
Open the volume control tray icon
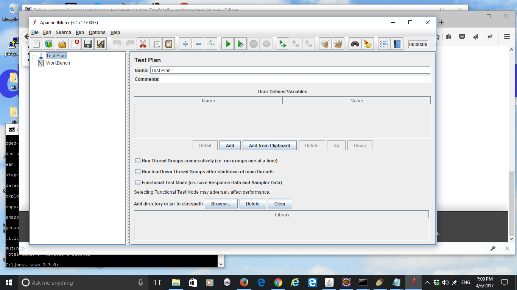tap(445, 282)
